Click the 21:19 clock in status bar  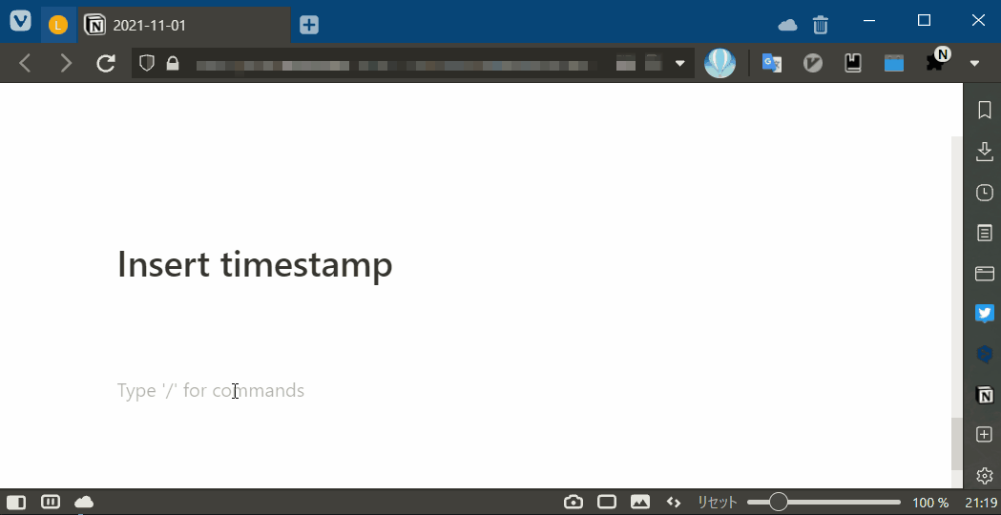[x=981, y=503]
